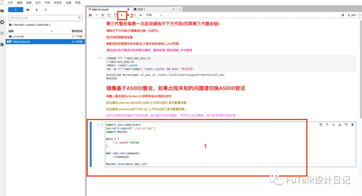The height and width of the screenshot is (196, 362).
Task: Click the kernel status circle indicator
Action: pyautogui.click(x=359, y=15)
